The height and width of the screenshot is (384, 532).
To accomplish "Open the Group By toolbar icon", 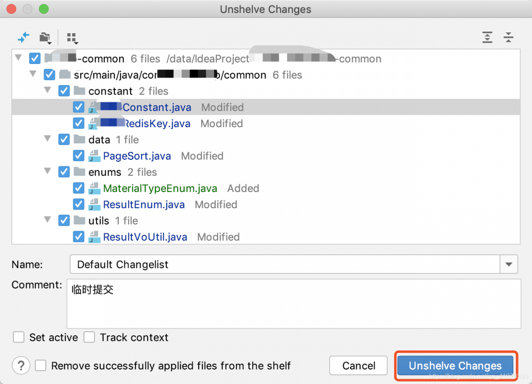I will click(x=72, y=37).
